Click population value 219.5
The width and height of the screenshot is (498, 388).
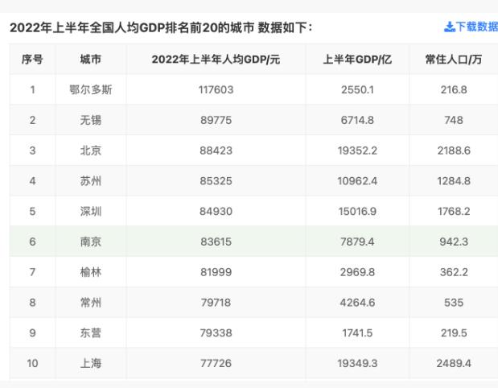pyautogui.click(x=454, y=333)
